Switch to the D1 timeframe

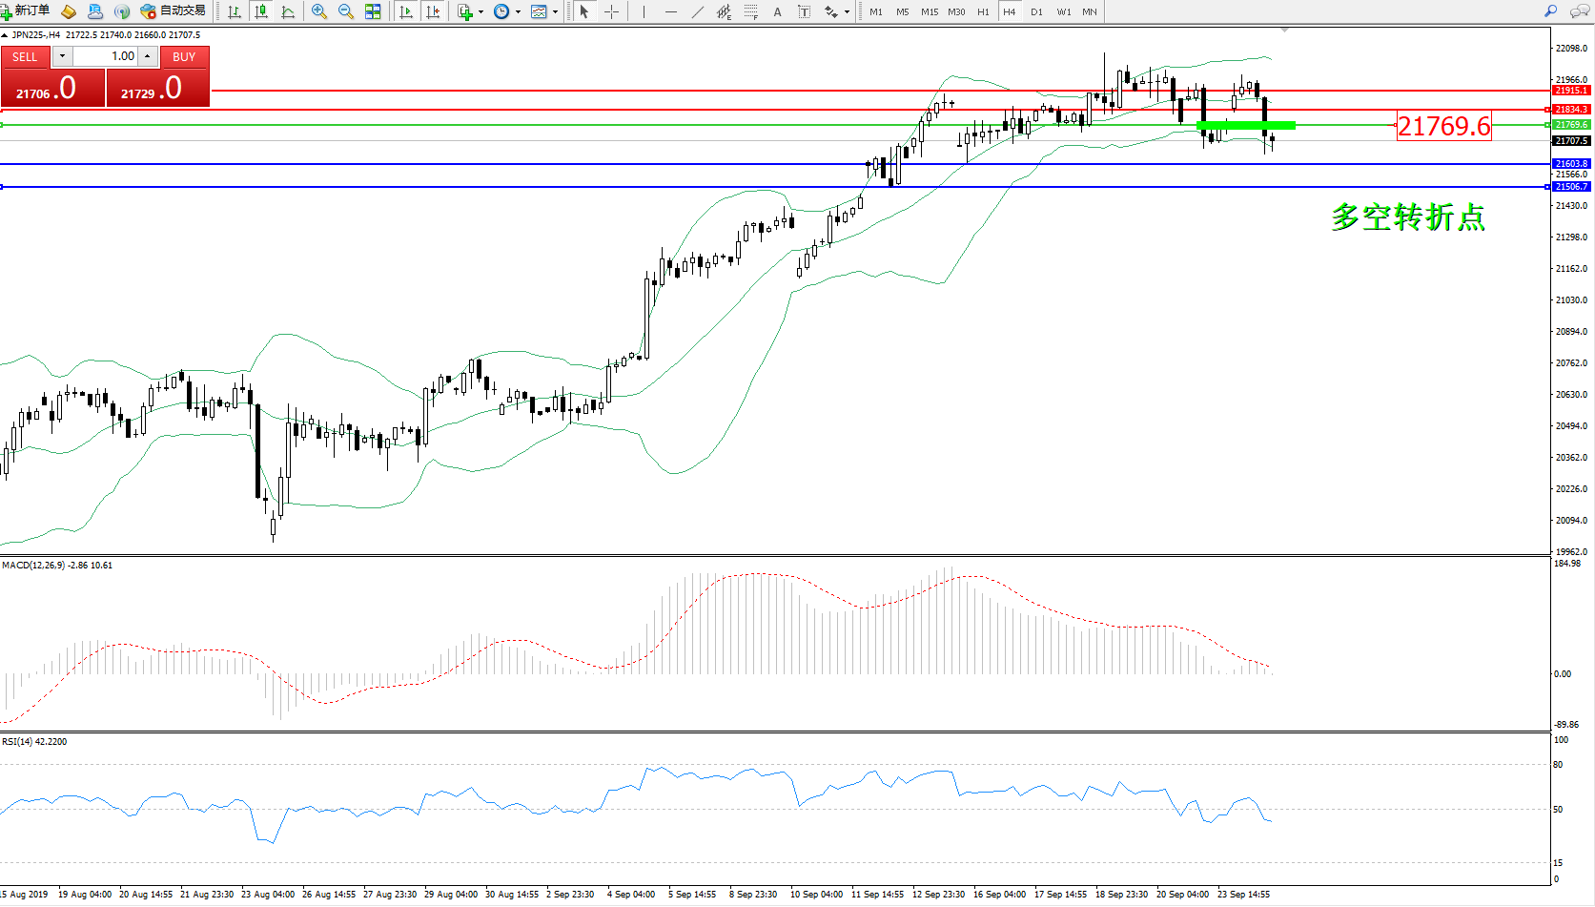[1036, 11]
